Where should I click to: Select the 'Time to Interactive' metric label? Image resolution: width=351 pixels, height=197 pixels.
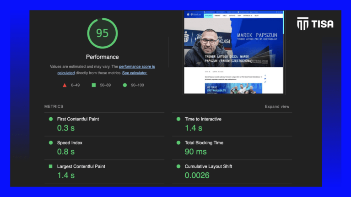click(x=203, y=119)
